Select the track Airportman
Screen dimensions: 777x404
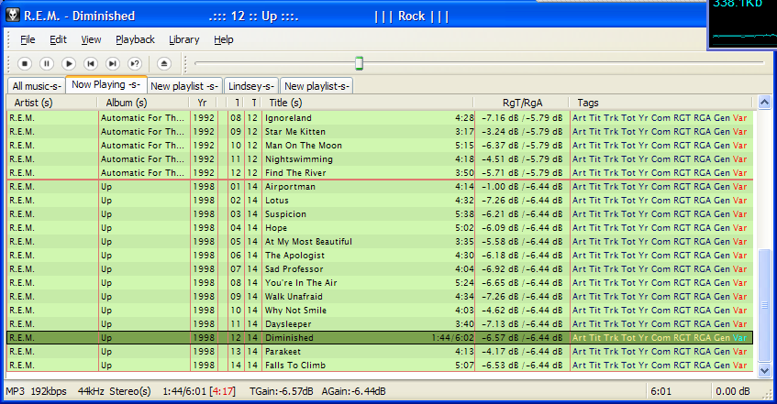tap(380, 187)
